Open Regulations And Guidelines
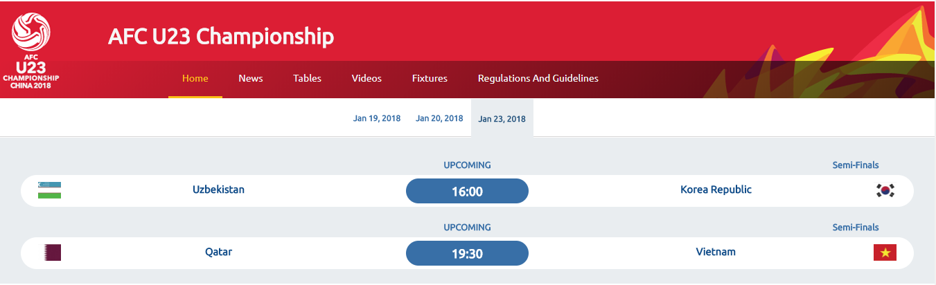The image size is (936, 285). [538, 78]
